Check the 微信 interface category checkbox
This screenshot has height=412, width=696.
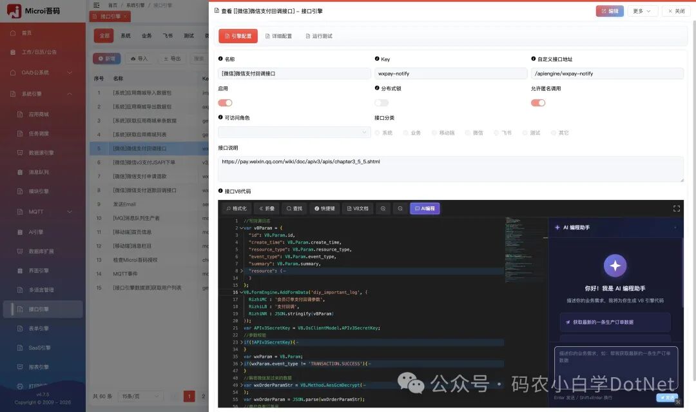(466, 133)
